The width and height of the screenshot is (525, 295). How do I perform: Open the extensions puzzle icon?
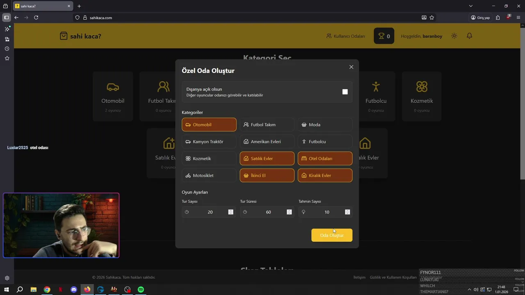pos(498,18)
